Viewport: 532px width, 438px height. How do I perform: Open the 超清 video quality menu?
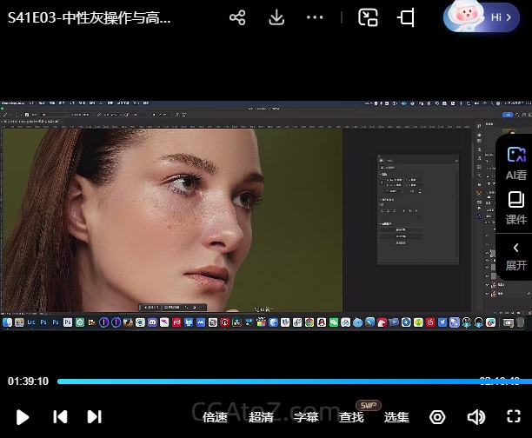pyautogui.click(x=261, y=417)
